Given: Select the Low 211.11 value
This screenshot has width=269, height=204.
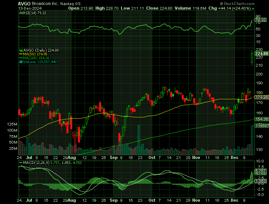Looking at the screenshot, I should point(132,8).
